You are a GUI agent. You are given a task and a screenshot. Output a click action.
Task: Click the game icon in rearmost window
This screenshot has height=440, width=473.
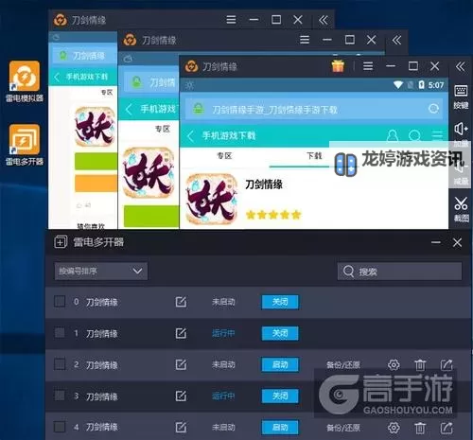[x=95, y=127]
